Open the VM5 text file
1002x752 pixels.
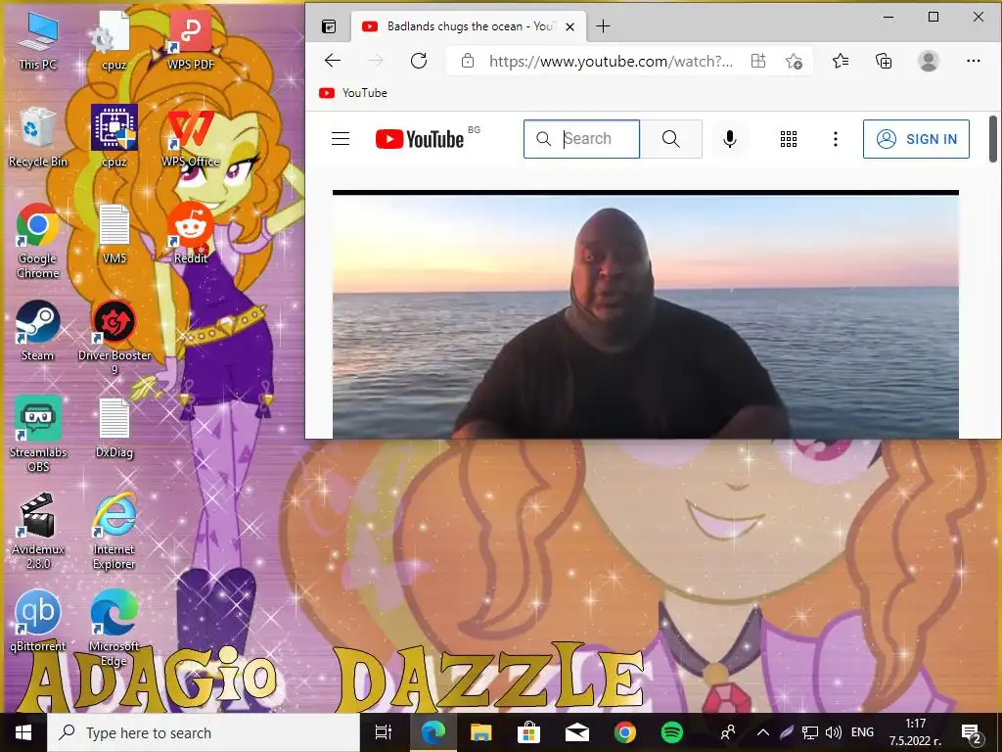point(114,234)
